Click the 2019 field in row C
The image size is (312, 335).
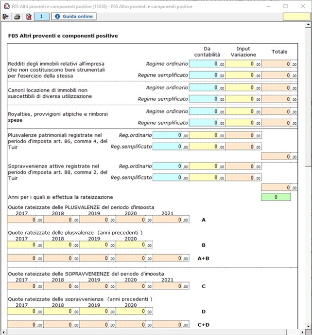point(98,286)
